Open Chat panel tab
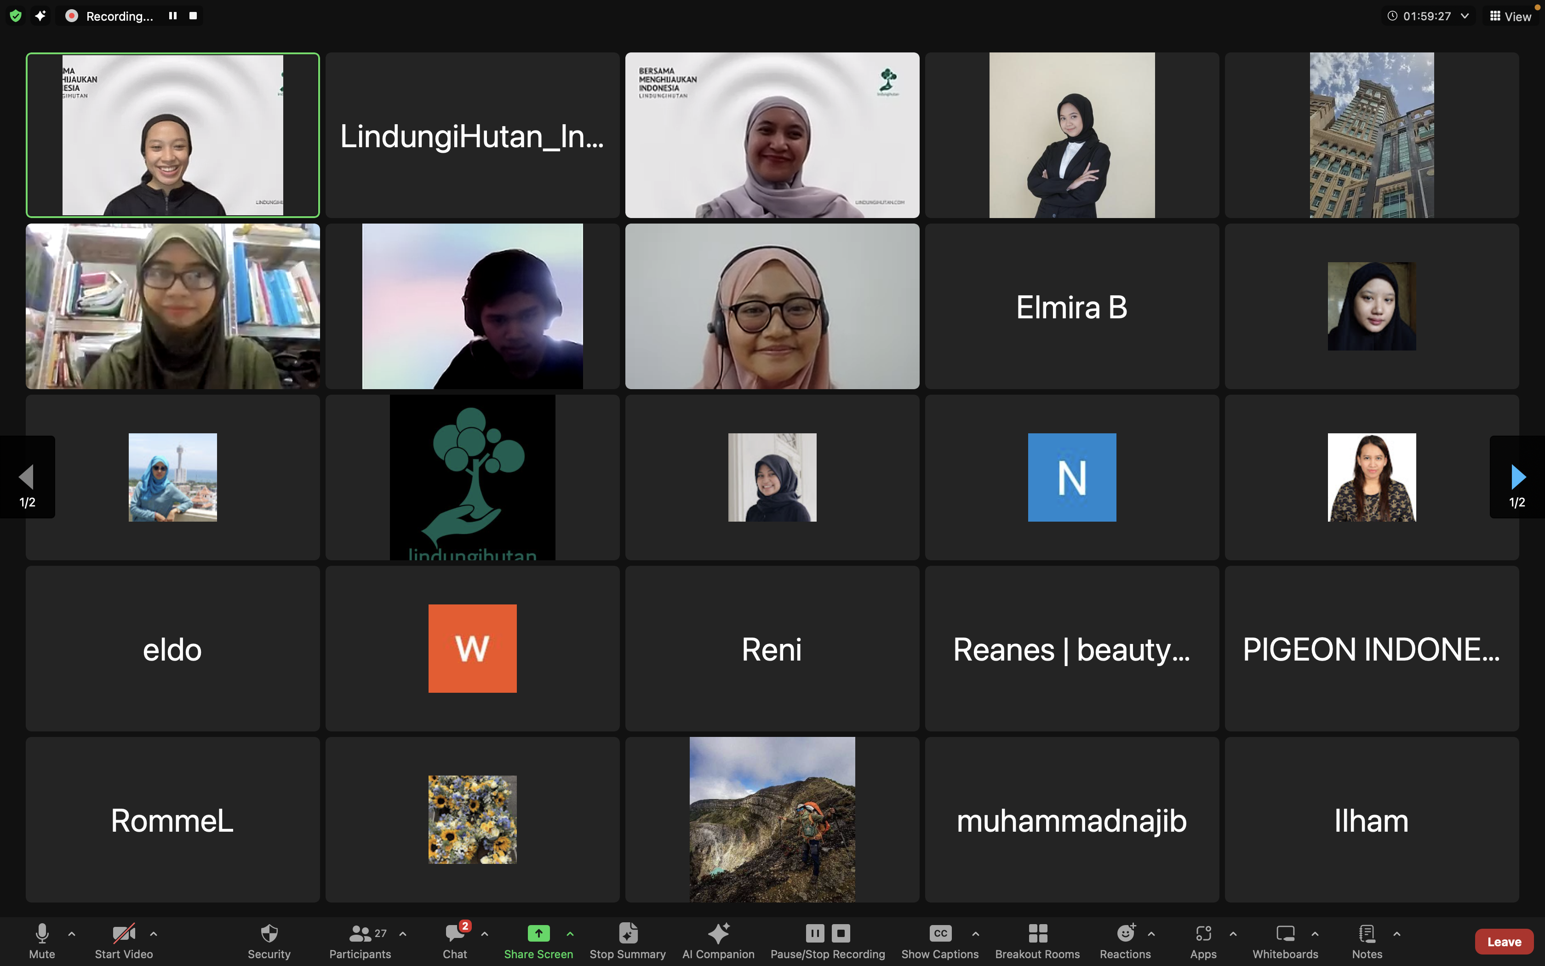The height and width of the screenshot is (966, 1545). coord(454,939)
